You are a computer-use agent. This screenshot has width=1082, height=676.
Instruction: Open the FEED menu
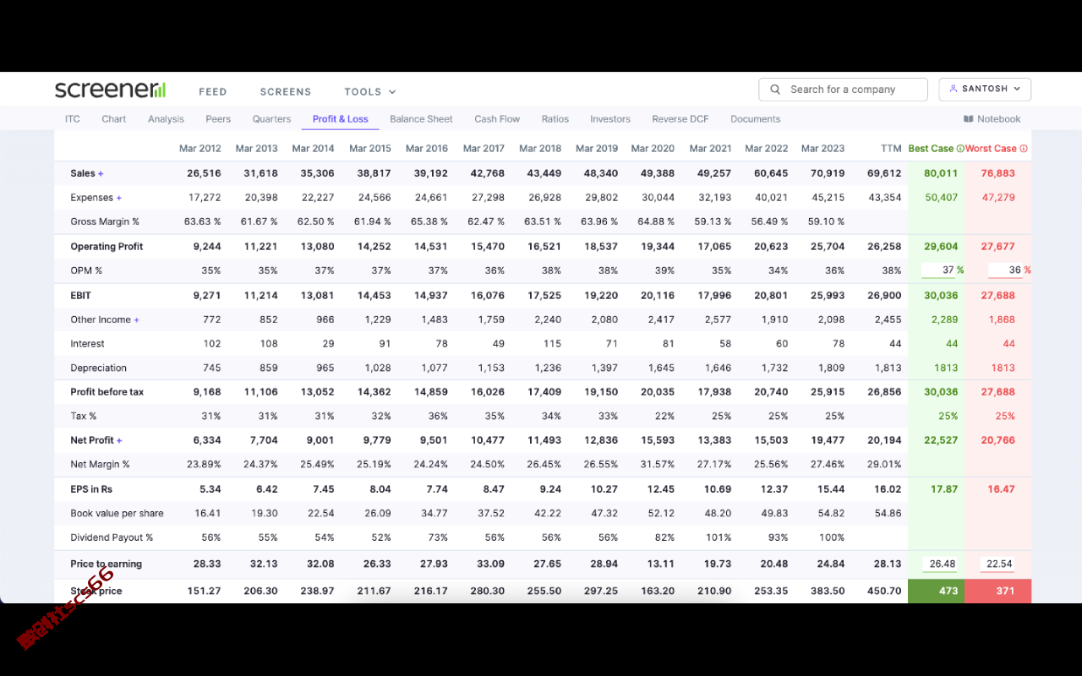click(213, 91)
